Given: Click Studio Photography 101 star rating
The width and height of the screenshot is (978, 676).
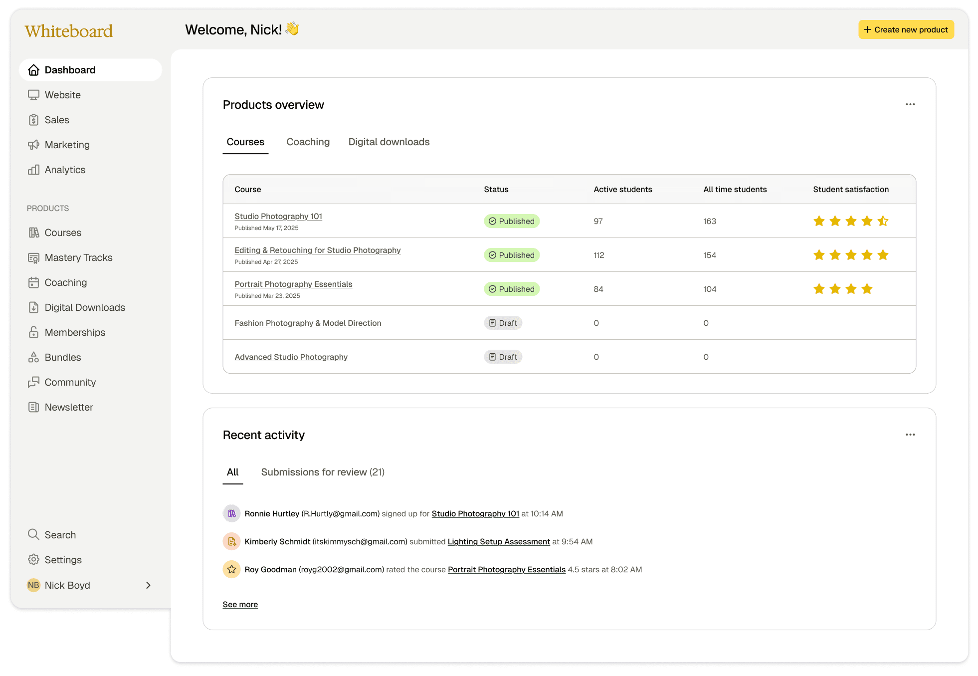Looking at the screenshot, I should (x=850, y=221).
